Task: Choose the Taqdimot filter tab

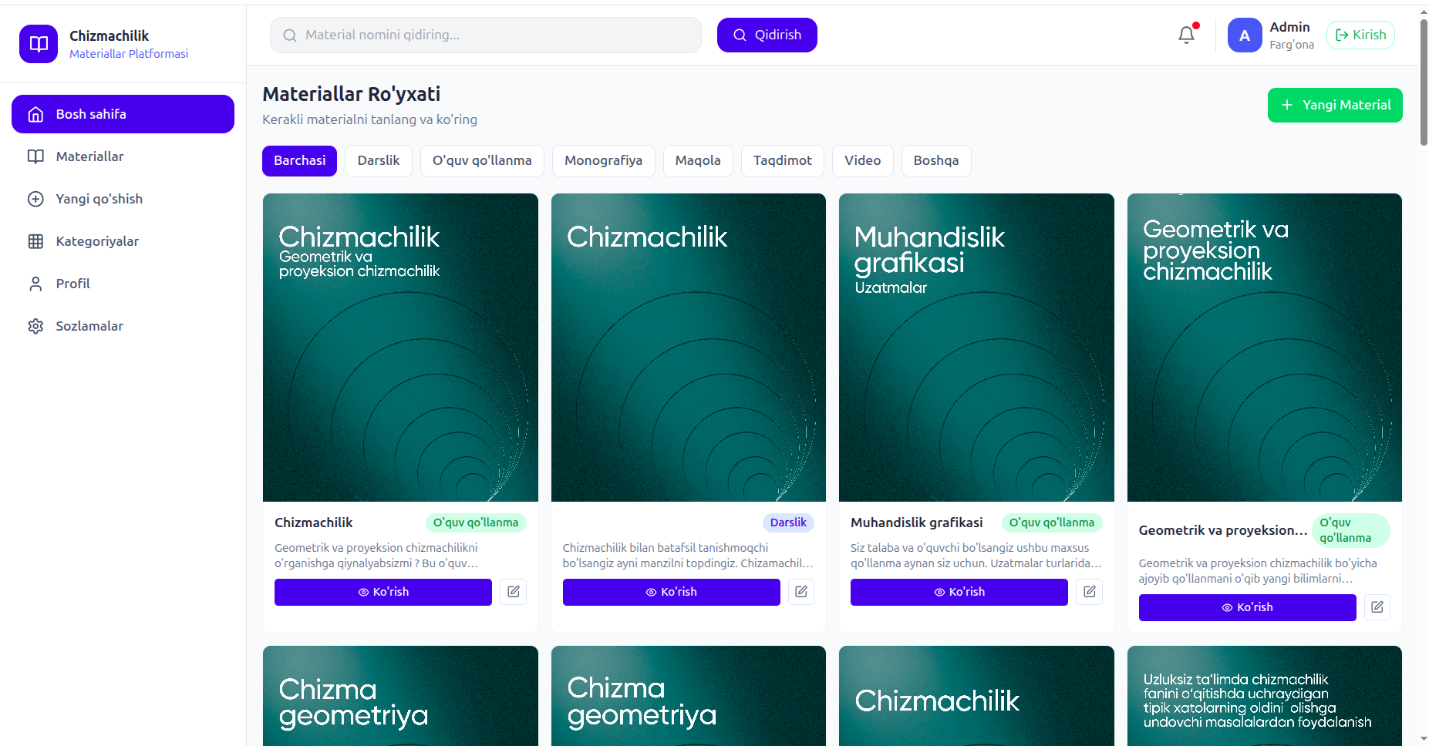Action: tap(783, 161)
